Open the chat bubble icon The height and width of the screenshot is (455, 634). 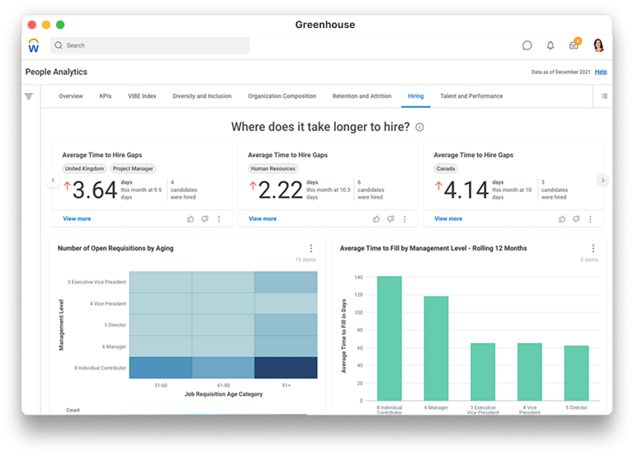[527, 45]
